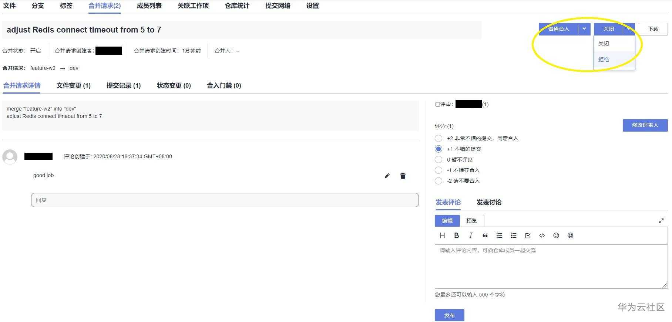Select '-1 不推荐合入' rating

(439, 170)
